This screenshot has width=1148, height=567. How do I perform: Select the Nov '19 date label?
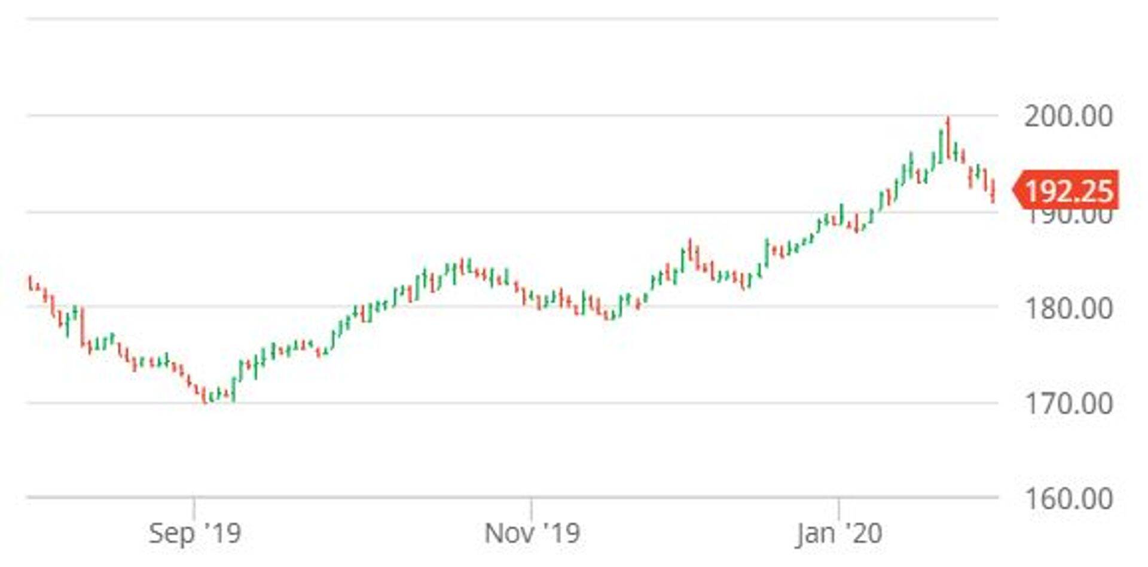pos(532,533)
